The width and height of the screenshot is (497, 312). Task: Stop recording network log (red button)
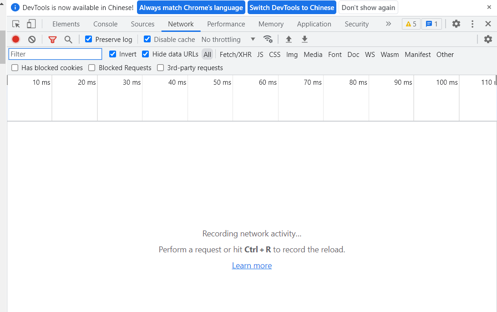click(x=15, y=39)
